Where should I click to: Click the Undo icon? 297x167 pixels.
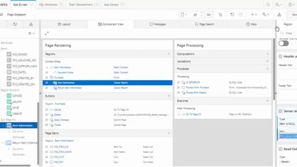pyautogui.click(x=232, y=14)
